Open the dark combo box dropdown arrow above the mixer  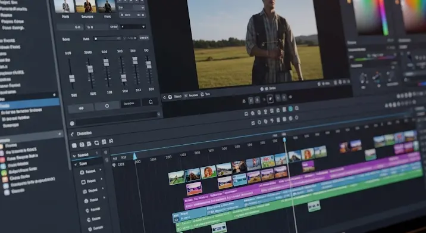tap(143, 27)
